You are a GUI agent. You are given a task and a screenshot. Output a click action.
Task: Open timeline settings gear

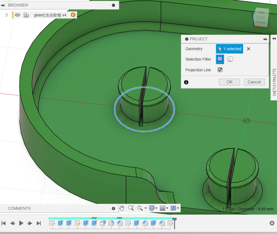(x=272, y=223)
